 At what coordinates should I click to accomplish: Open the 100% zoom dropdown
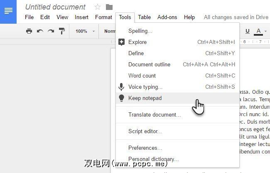click(85, 31)
